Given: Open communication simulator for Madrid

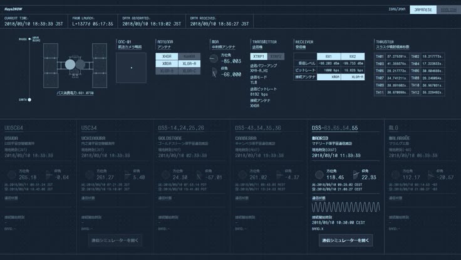Looking at the screenshot, I should (346, 241).
